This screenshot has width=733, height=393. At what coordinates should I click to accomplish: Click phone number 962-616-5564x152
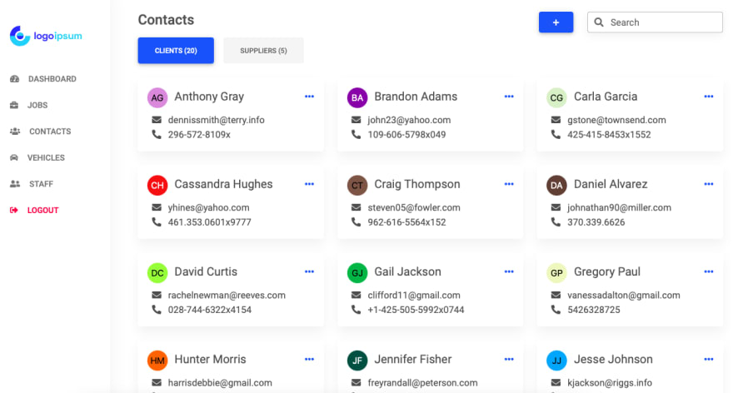click(406, 222)
